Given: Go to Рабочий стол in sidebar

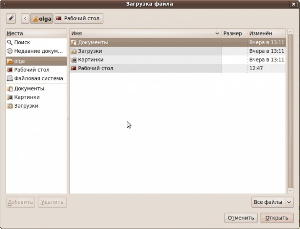Looking at the screenshot, I should [36, 70].
